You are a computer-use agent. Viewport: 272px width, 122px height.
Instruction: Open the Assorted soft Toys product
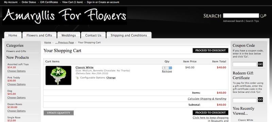pos(18,64)
